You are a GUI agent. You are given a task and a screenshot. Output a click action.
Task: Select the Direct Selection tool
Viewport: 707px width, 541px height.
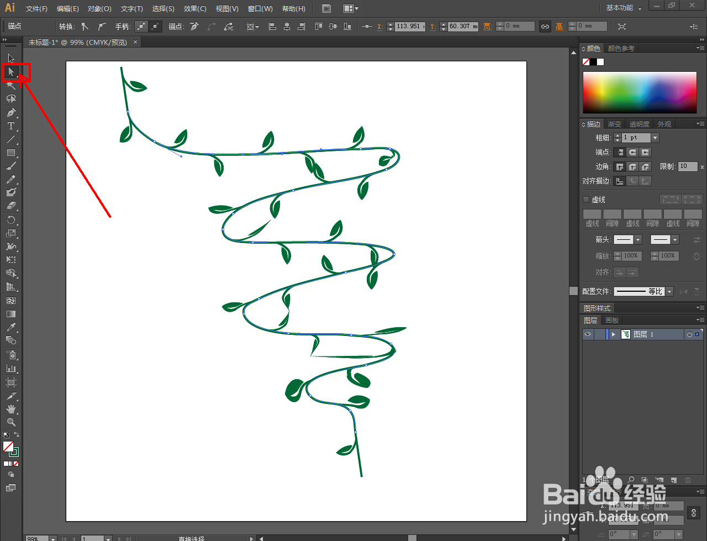point(11,72)
